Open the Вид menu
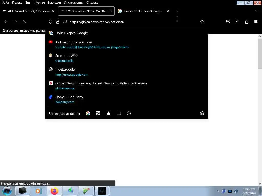 point(28,3)
